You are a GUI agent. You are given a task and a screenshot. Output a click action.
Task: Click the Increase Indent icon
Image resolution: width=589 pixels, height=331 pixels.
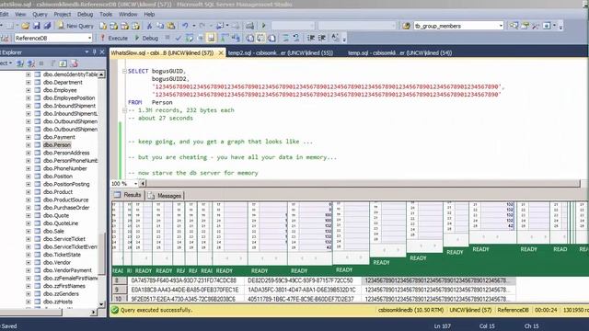click(x=322, y=38)
